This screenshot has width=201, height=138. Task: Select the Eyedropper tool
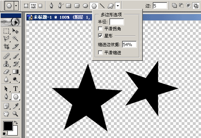coord(16,106)
